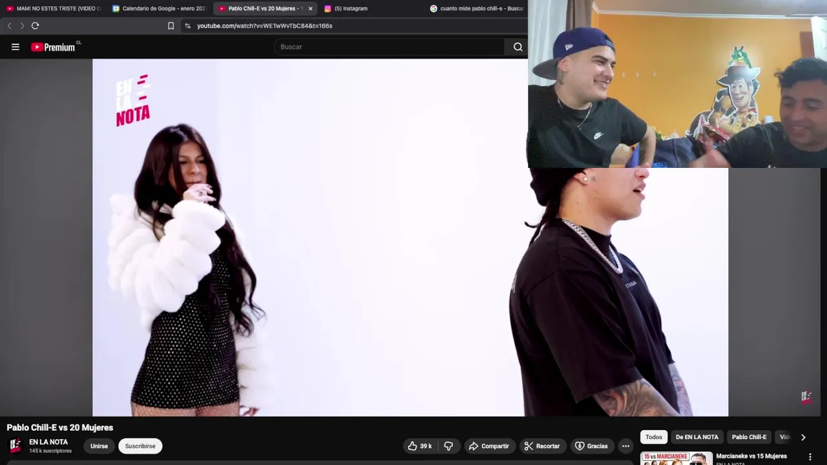Open Marcianeke vs 15 Mujeres thumbnail

[x=676, y=459]
